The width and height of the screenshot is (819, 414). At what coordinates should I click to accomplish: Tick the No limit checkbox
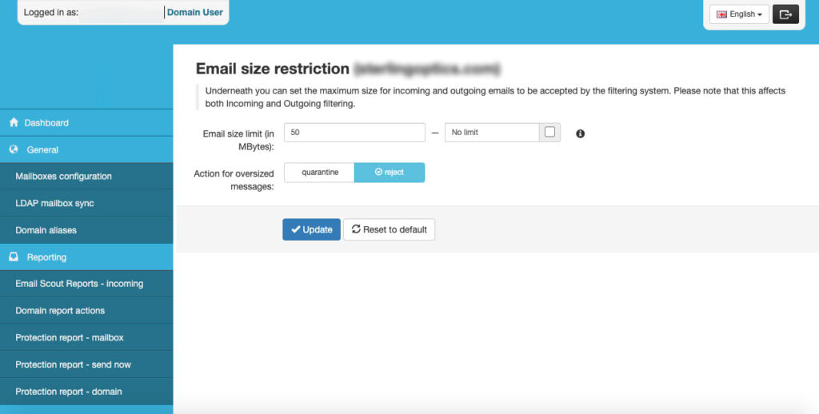point(549,132)
